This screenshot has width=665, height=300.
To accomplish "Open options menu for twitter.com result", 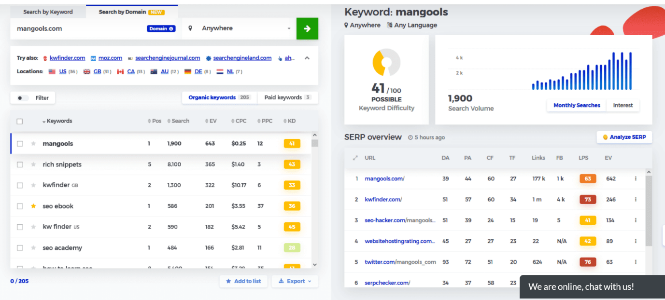I will pos(636,262).
